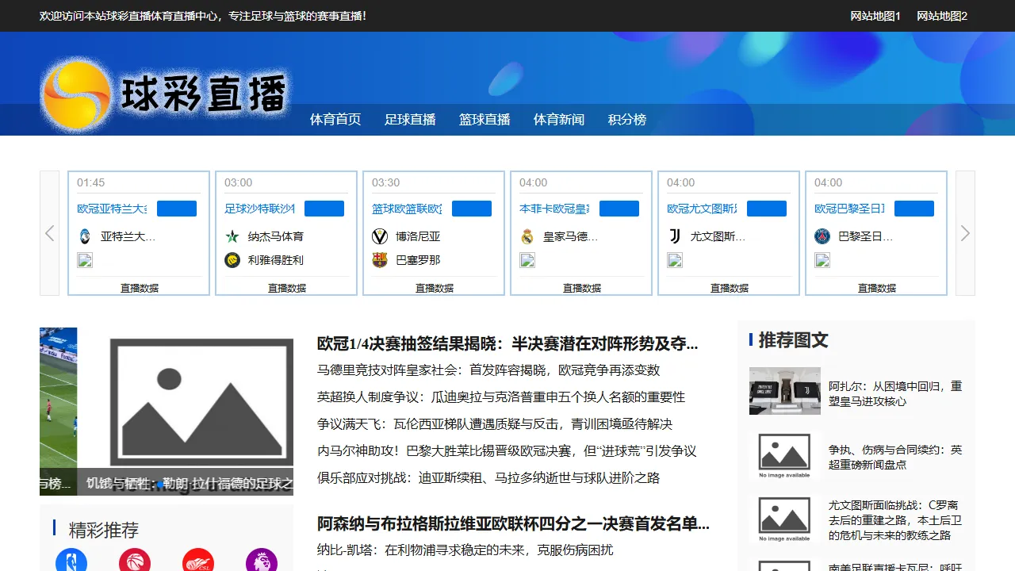
Task: Click the Barcelona crest on the basketball match card
Action: tap(380, 259)
